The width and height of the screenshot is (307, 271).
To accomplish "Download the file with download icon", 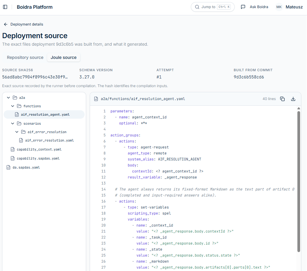I will (x=293, y=99).
